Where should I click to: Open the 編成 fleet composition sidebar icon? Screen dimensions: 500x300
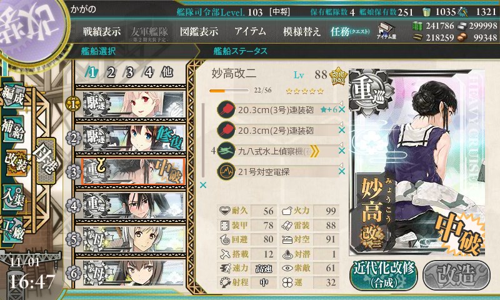click(x=12, y=95)
